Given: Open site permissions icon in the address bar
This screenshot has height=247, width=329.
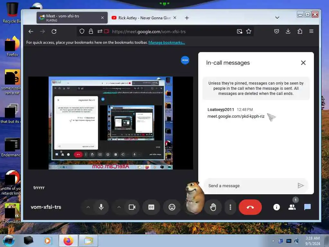Looking at the screenshot, I should [x=100, y=32].
